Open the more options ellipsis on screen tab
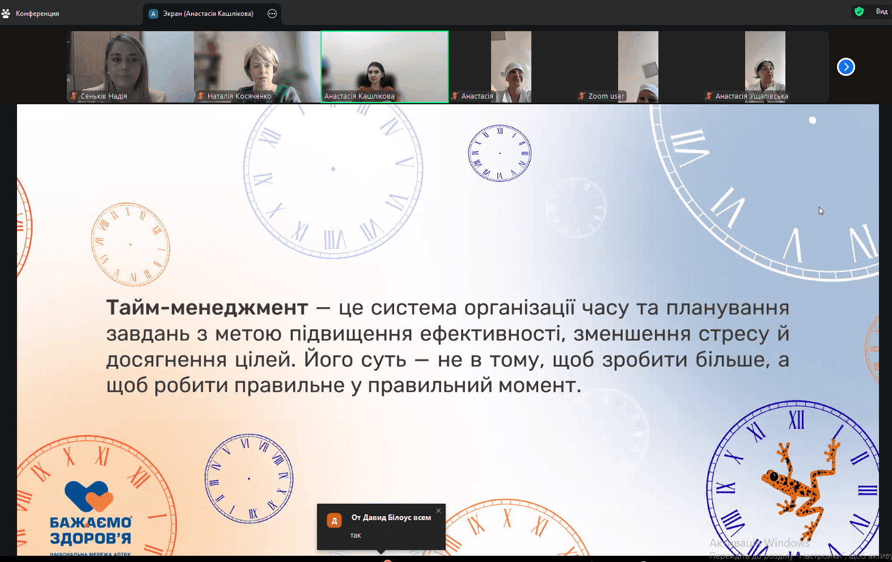892x562 pixels. 272,14
